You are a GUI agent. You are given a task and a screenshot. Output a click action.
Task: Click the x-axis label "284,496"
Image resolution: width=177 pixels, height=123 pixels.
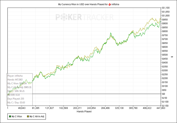105,108
